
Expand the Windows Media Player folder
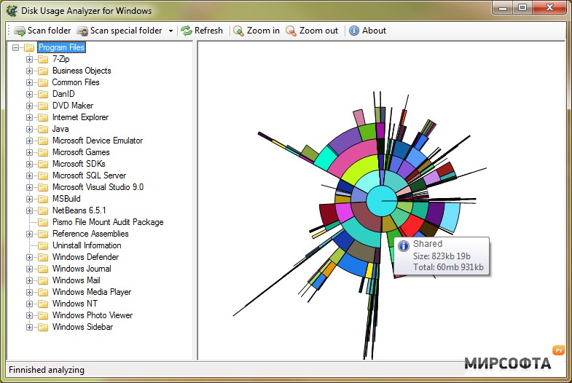(30, 292)
